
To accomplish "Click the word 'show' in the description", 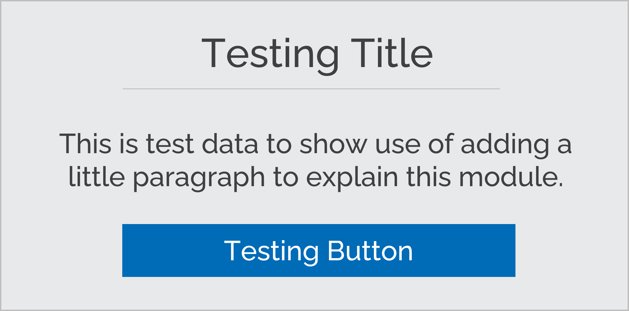I will pyautogui.click(x=334, y=143).
